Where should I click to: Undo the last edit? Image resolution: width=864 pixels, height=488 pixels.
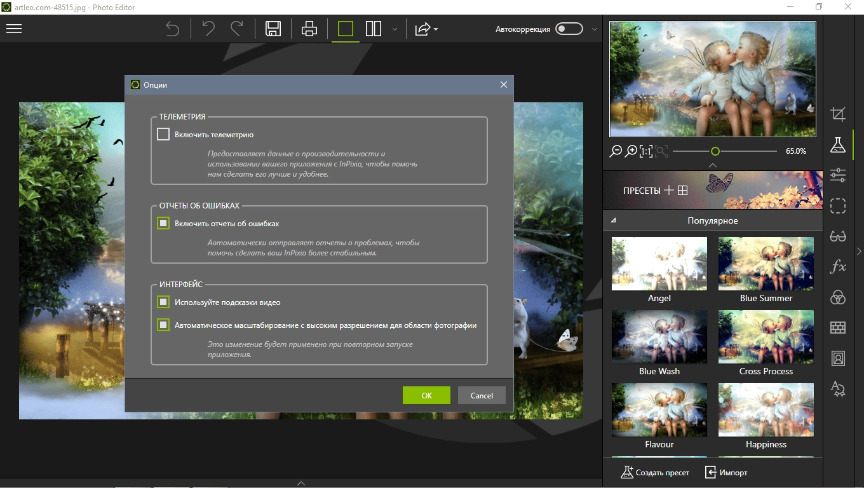click(x=208, y=29)
